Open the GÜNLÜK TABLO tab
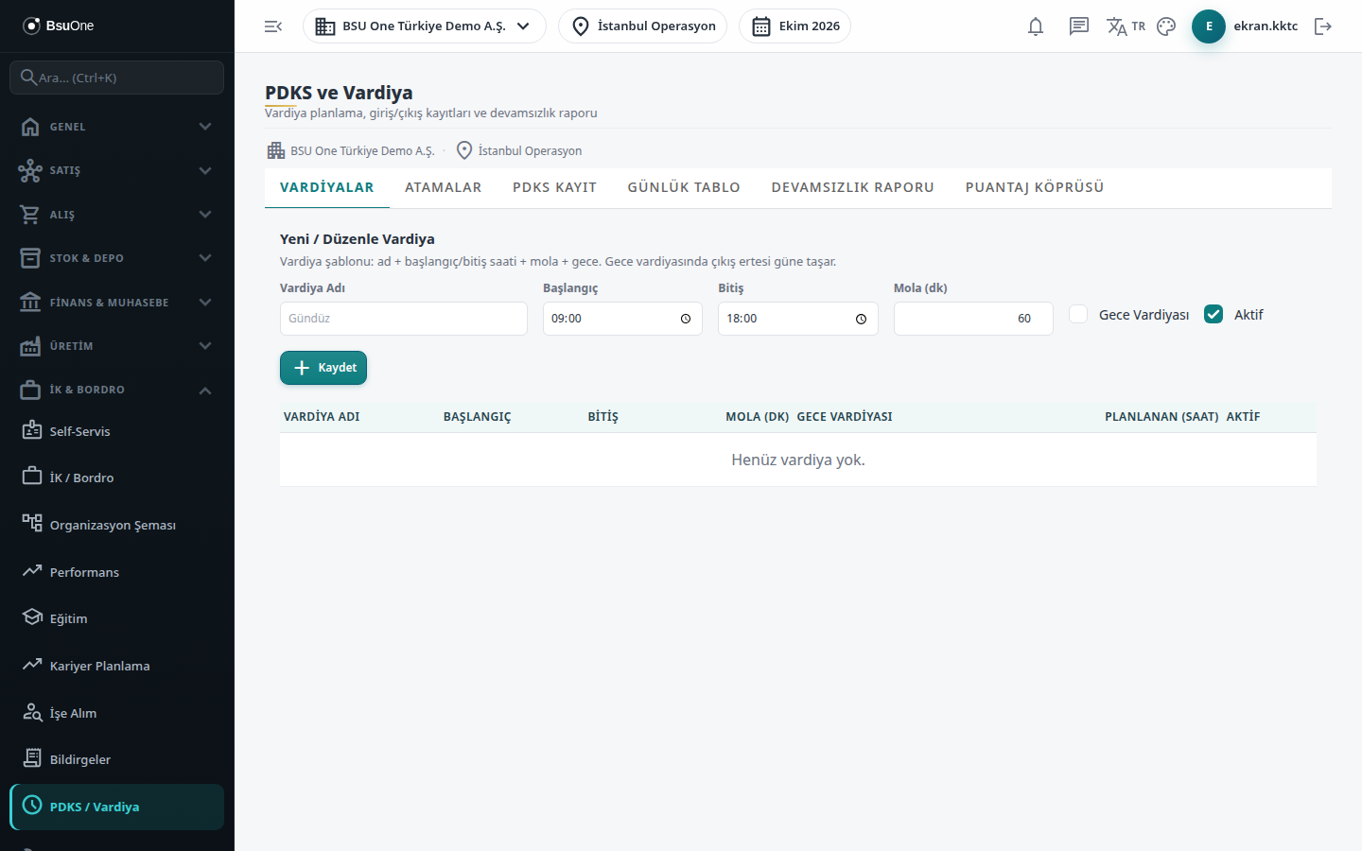This screenshot has height=851, width=1362. (x=684, y=187)
